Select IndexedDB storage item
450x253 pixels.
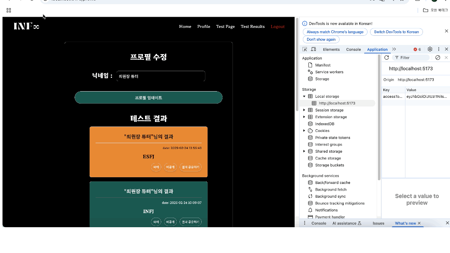click(x=325, y=124)
